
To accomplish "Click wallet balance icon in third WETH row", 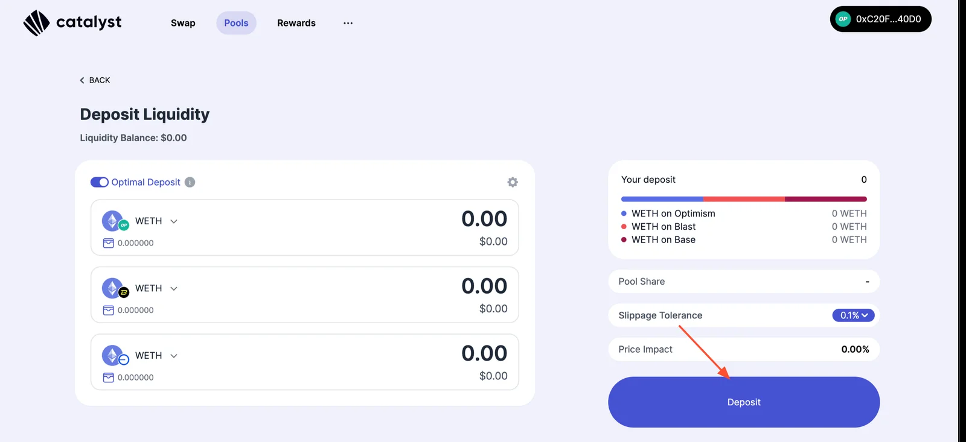I will tap(109, 377).
